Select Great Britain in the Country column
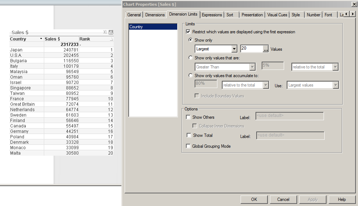Viewport: 358px width, 206px height. pyautogui.click(x=26, y=104)
